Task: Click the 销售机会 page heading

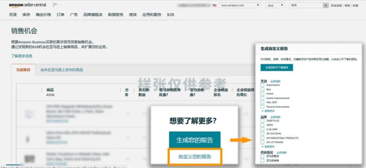Action: coord(24,31)
